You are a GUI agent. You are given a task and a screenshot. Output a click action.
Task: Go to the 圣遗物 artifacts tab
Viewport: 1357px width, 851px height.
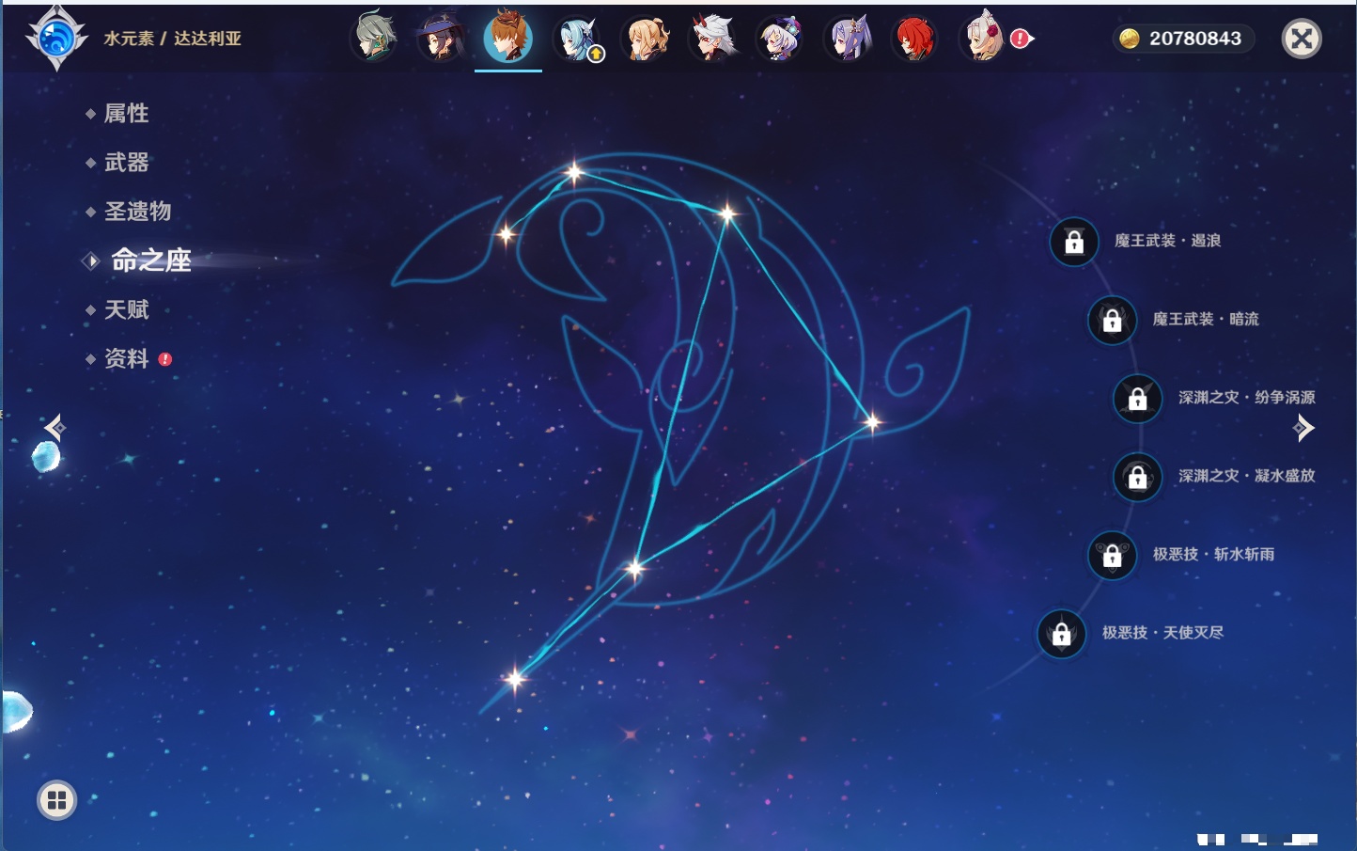coord(137,212)
